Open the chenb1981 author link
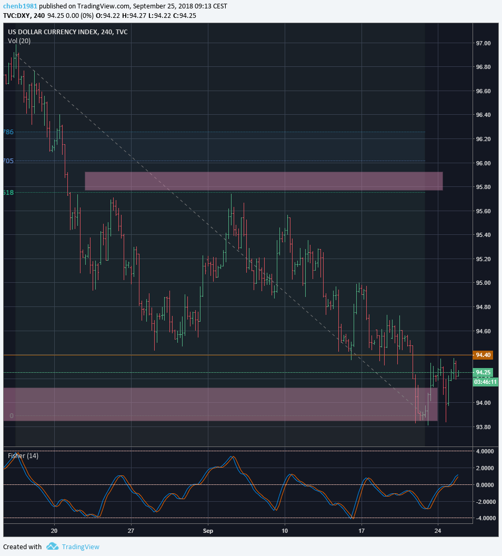 [20, 6]
